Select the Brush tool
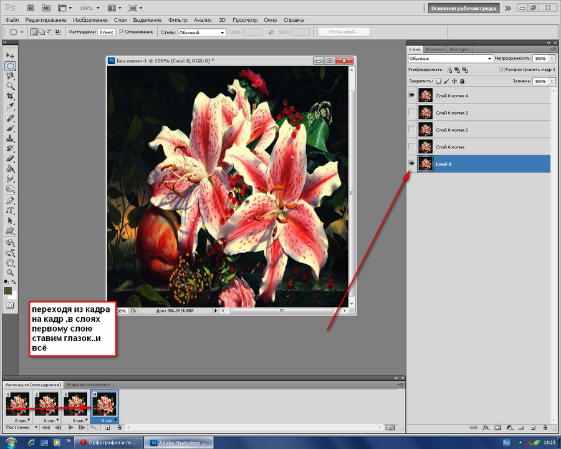 tap(10, 128)
